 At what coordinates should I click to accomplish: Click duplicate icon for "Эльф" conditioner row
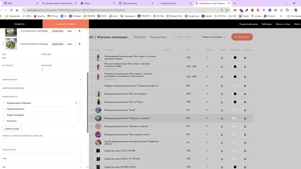pyautogui.click(x=222, y=110)
